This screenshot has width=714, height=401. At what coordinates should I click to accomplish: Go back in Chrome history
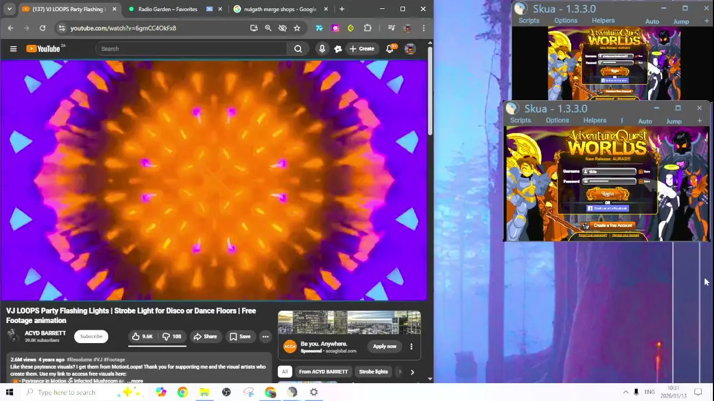click(11, 28)
